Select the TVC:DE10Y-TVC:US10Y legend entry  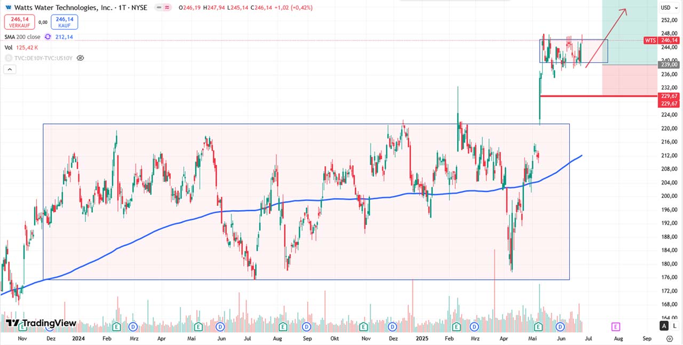43,58
